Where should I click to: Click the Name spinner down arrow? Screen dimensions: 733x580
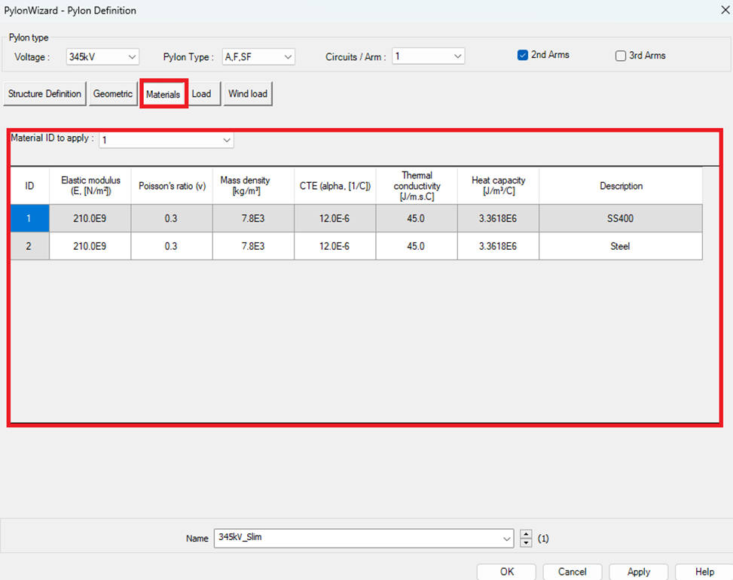point(526,542)
